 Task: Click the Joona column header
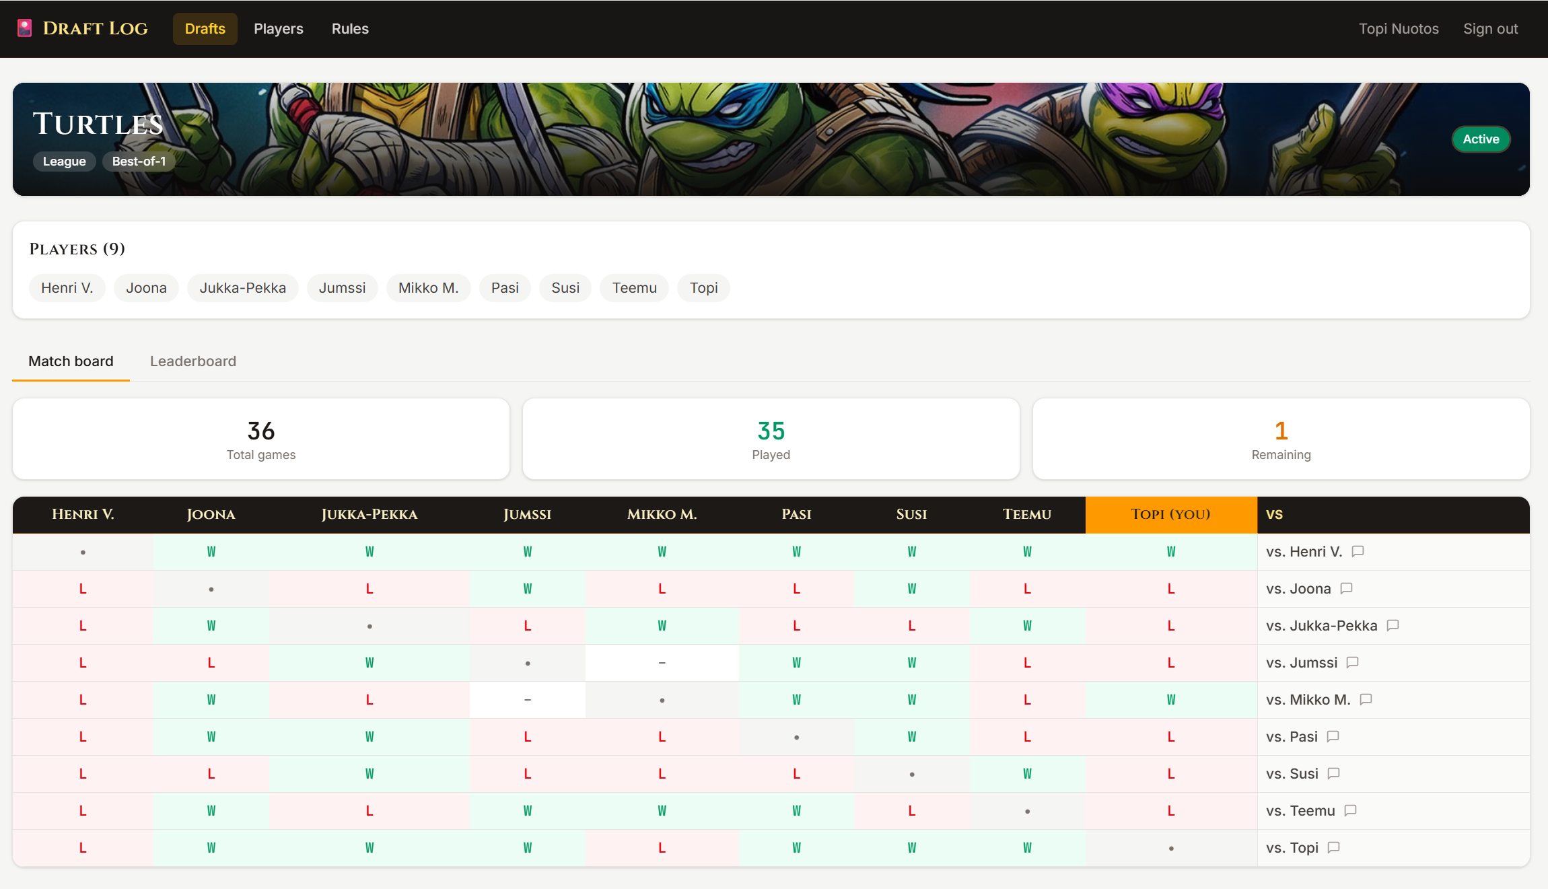tap(211, 515)
